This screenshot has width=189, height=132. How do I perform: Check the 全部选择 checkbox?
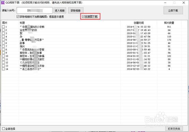click(x=4, y=129)
